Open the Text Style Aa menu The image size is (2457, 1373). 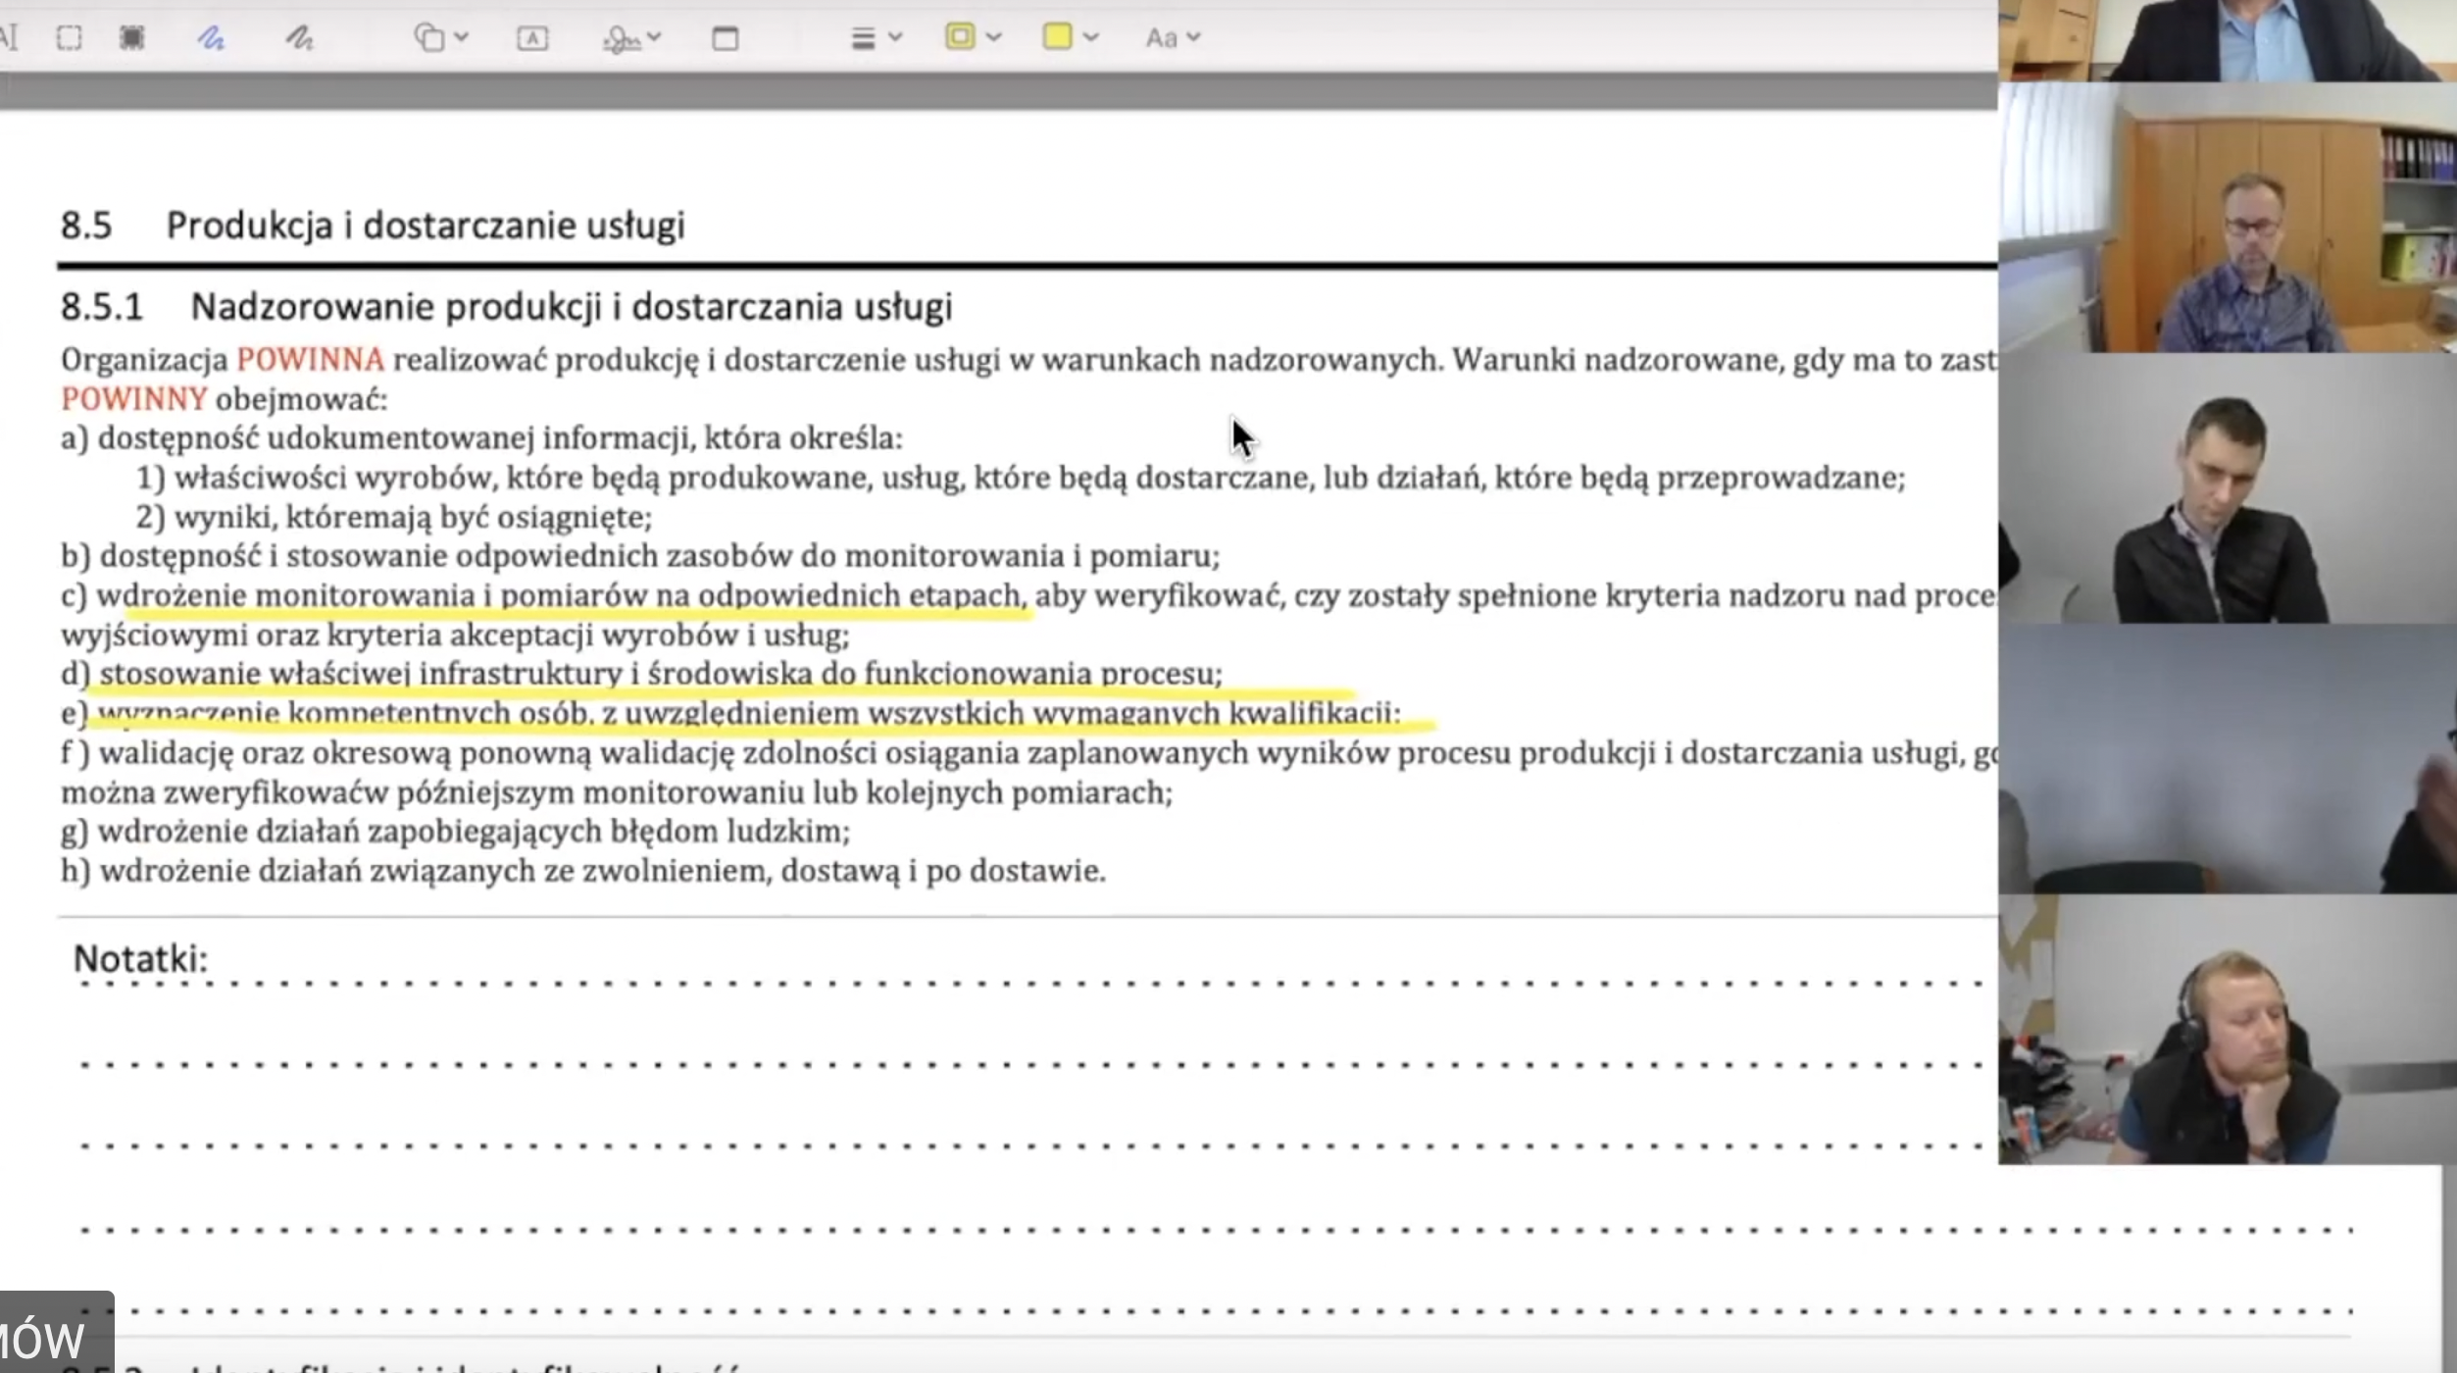pos(1172,38)
